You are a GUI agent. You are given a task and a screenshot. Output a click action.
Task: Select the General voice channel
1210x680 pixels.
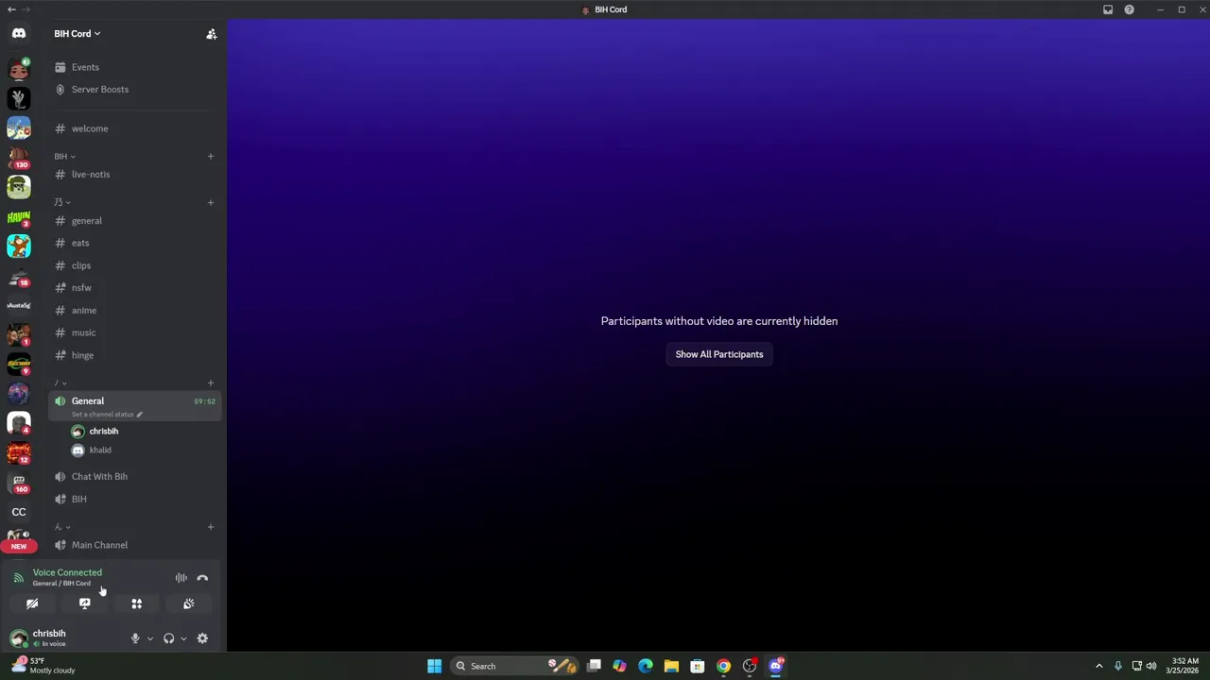click(x=134, y=406)
